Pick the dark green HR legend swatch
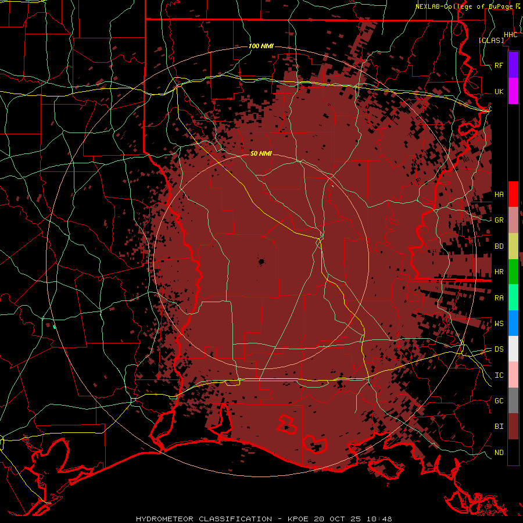Viewport: 523px width, 523px height. tap(513, 271)
